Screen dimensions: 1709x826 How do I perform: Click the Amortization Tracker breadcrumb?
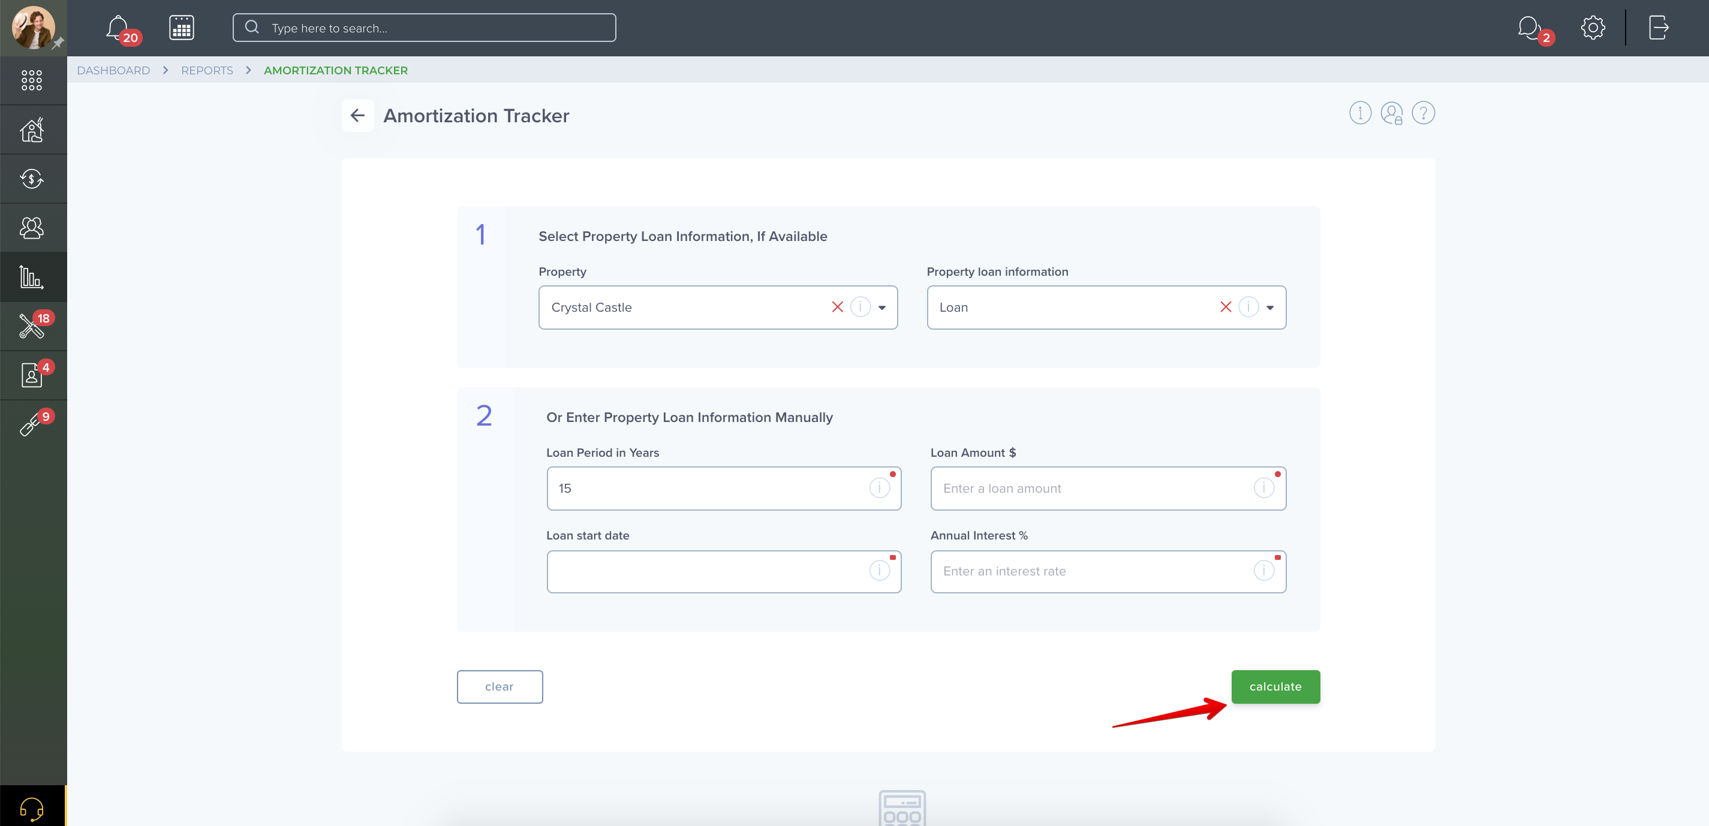click(x=336, y=70)
